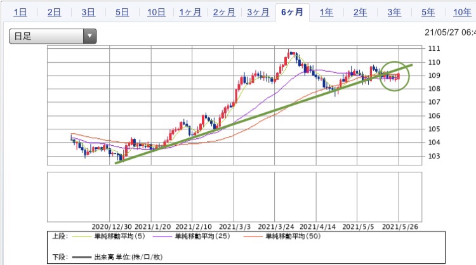This screenshot has height=265, width=476.
Task: Click the empty volume chart panel
Action: 234,197
